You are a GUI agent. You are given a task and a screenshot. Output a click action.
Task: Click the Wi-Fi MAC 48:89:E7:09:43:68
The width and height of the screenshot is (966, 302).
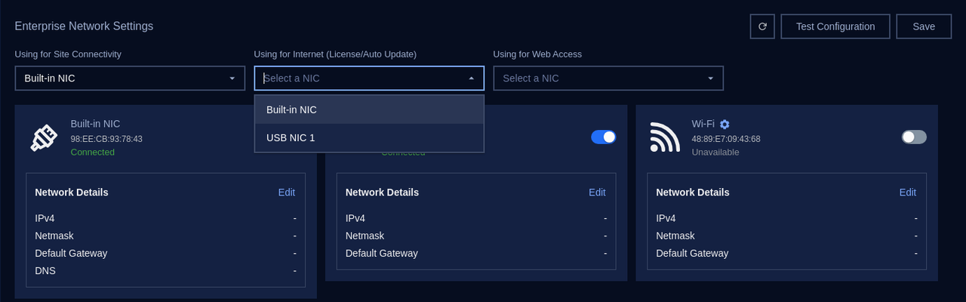tap(726, 139)
